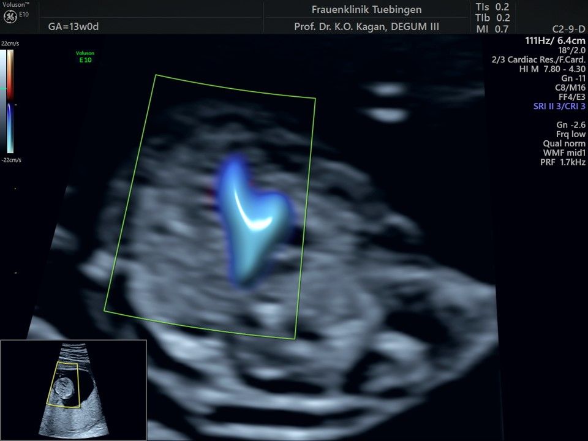The width and height of the screenshot is (588, 441).
Task: Click the blue lower half of velocity scale
Action: 10,129
